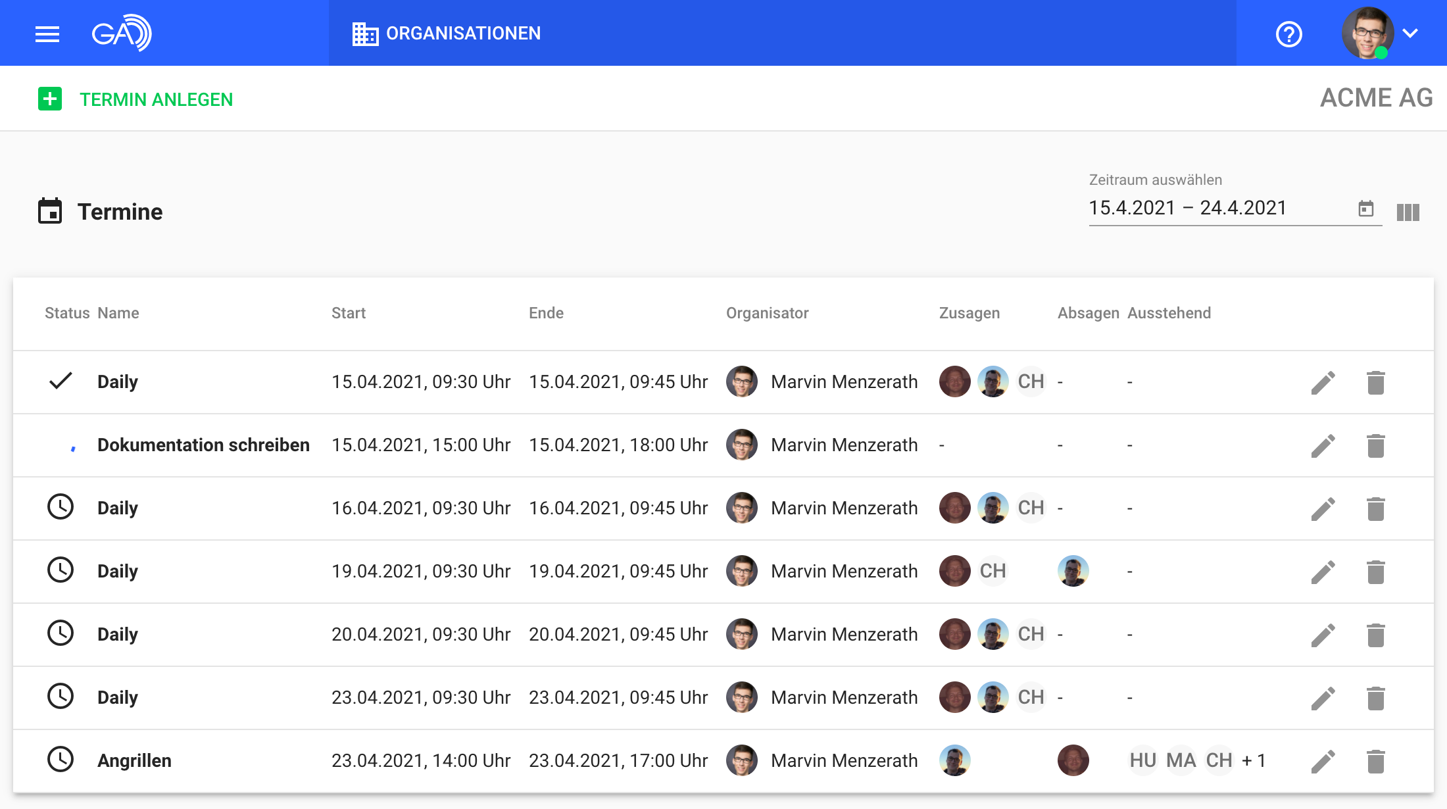Click the GA logo in header
Screen dimensions: 1447x809
122,33
